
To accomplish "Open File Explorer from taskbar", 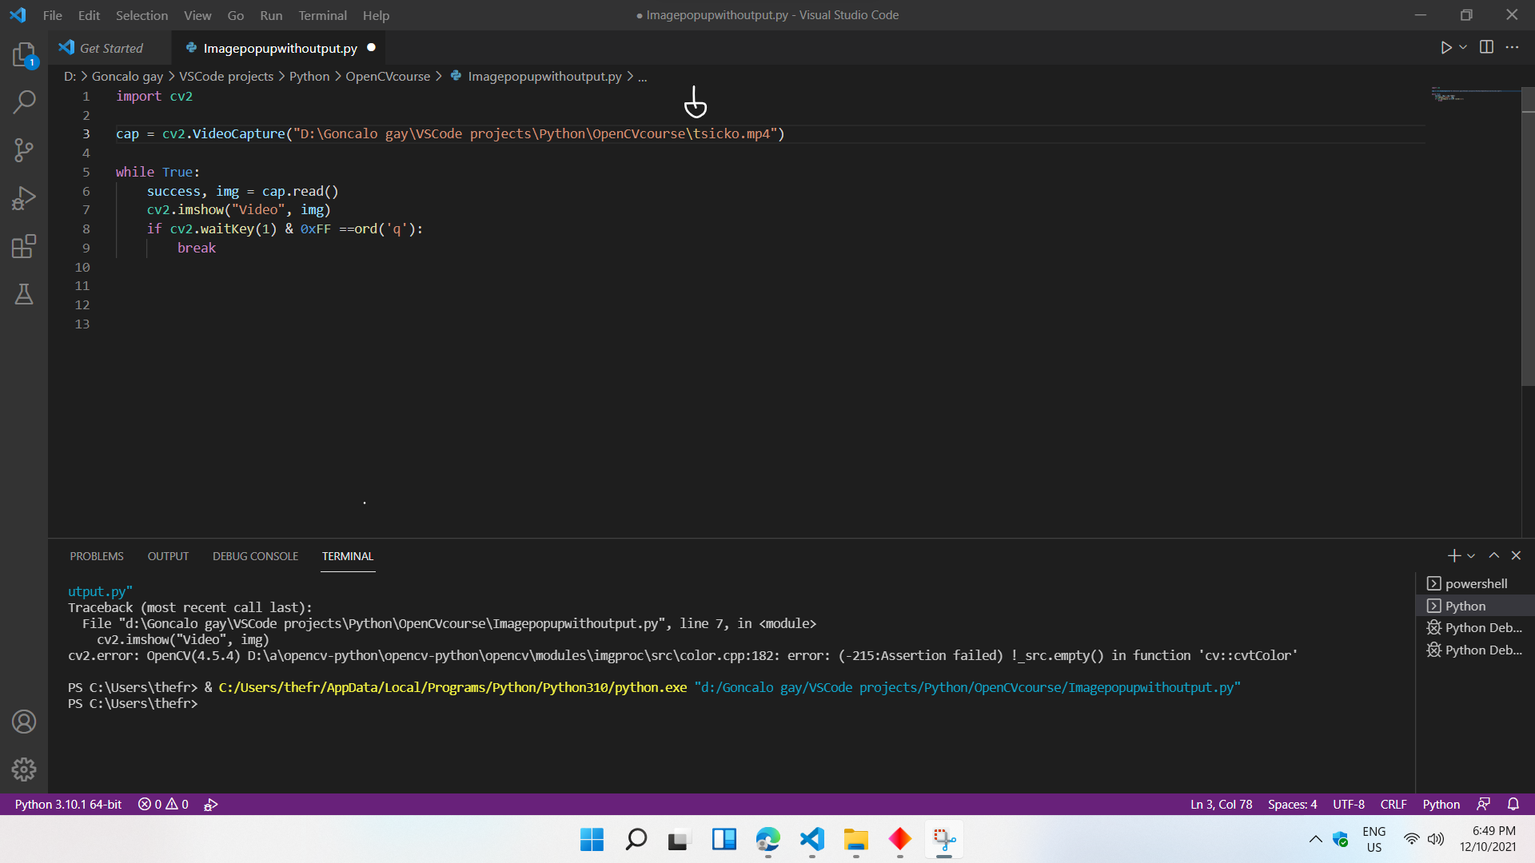I will [855, 839].
